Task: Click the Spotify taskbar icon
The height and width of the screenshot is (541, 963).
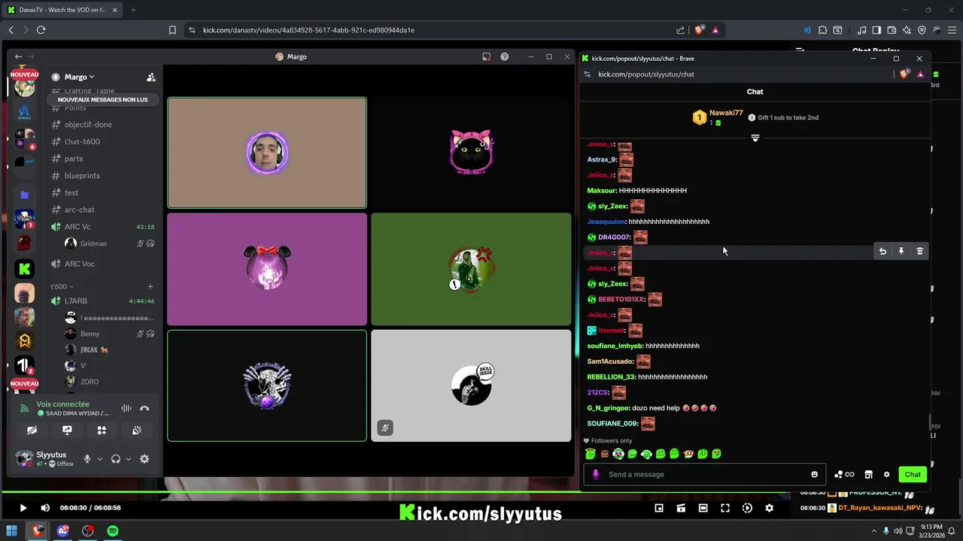Action: coord(113,531)
